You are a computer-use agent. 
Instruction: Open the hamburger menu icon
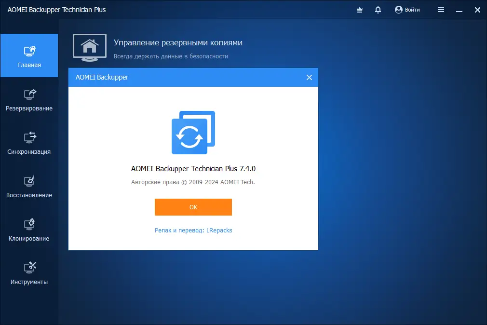pyautogui.click(x=441, y=10)
